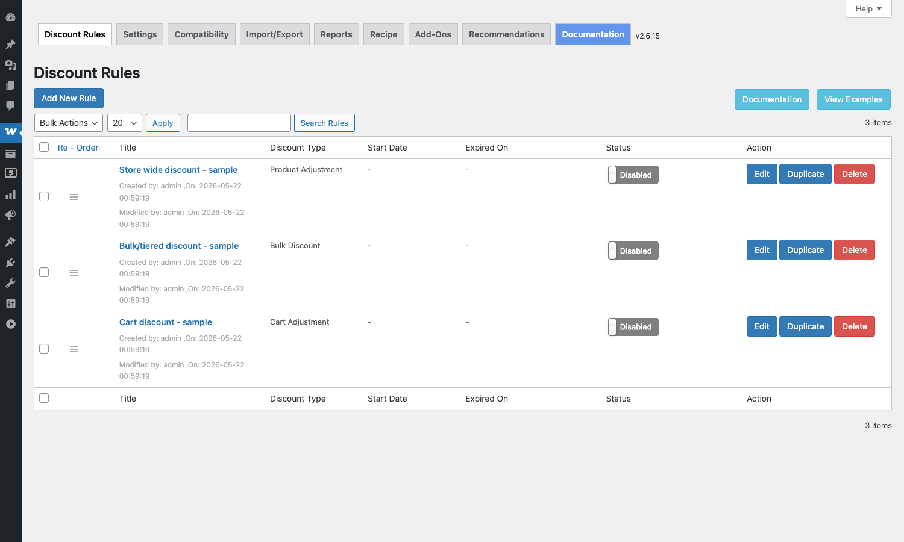904x542 pixels.
Task: Duplicate the Store wide discount rule
Action: [805, 174]
